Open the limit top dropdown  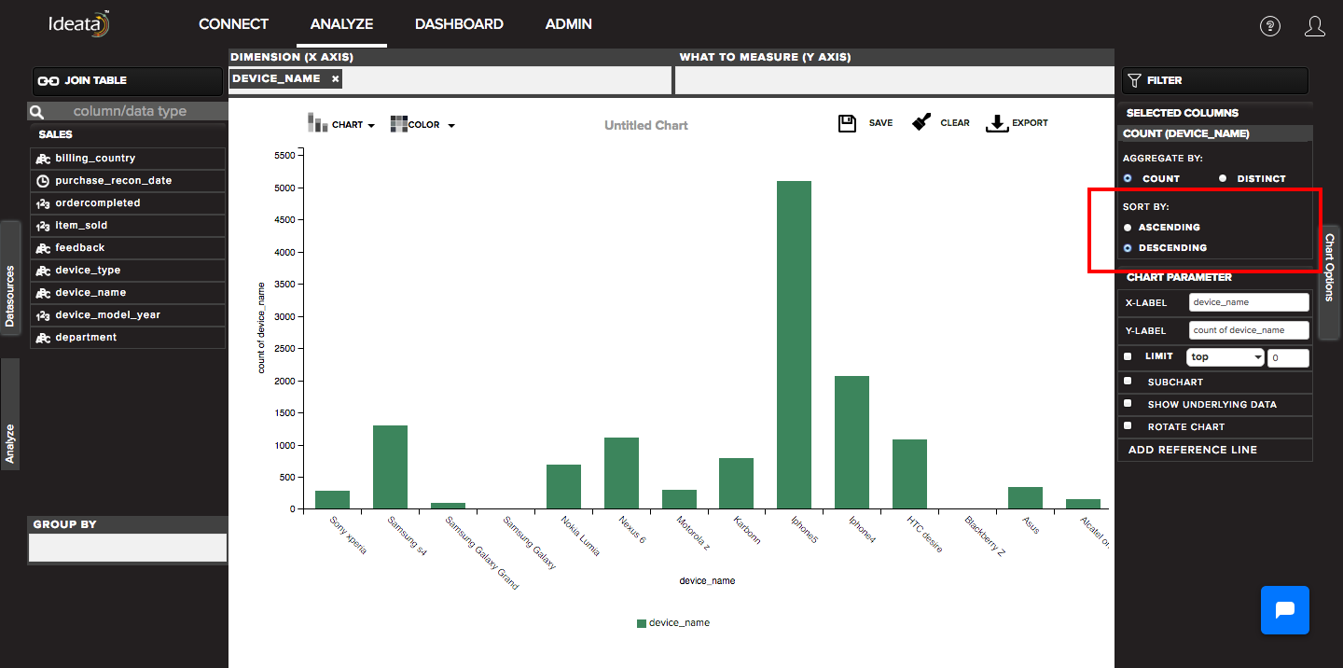[1225, 357]
